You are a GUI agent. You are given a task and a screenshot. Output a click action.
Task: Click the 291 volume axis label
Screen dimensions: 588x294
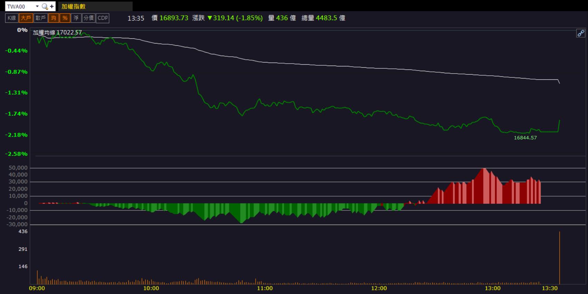coord(23,249)
